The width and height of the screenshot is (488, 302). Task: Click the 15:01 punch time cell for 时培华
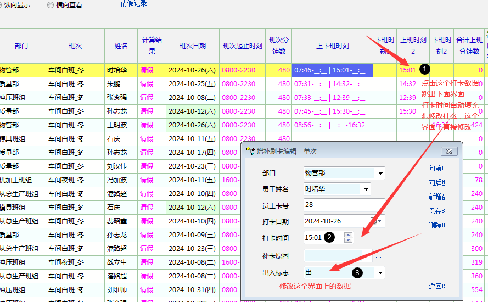click(407, 70)
